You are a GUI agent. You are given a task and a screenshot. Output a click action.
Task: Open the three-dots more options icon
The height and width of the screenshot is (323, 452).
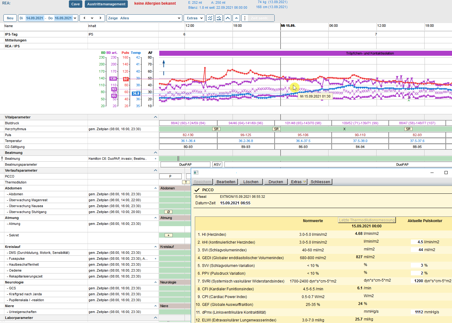[x=245, y=18]
